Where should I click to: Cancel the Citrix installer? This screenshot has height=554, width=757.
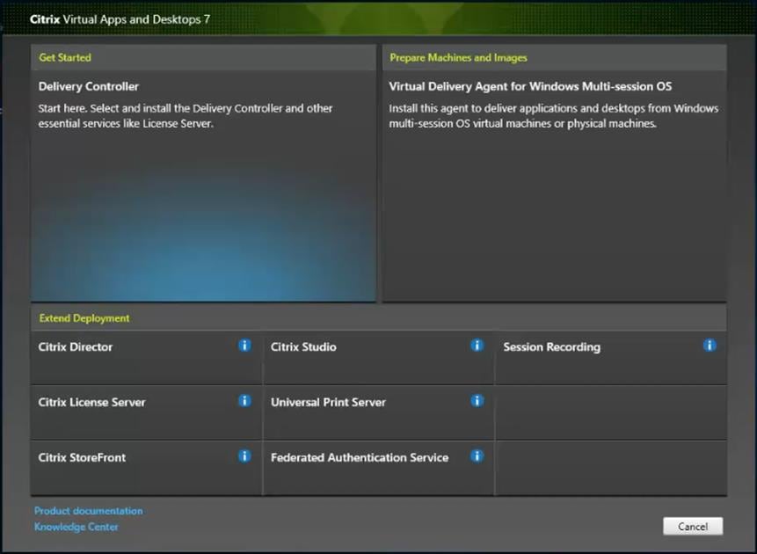tap(693, 526)
